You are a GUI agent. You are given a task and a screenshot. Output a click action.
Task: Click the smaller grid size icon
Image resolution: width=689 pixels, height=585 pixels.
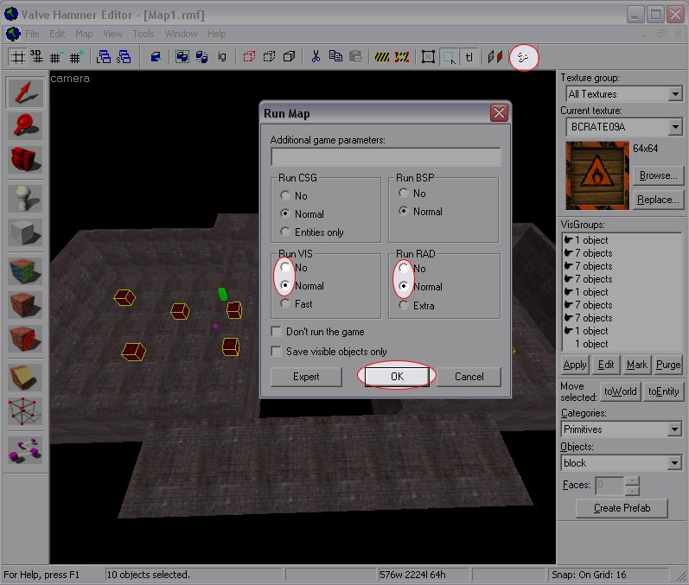pyautogui.click(x=56, y=57)
